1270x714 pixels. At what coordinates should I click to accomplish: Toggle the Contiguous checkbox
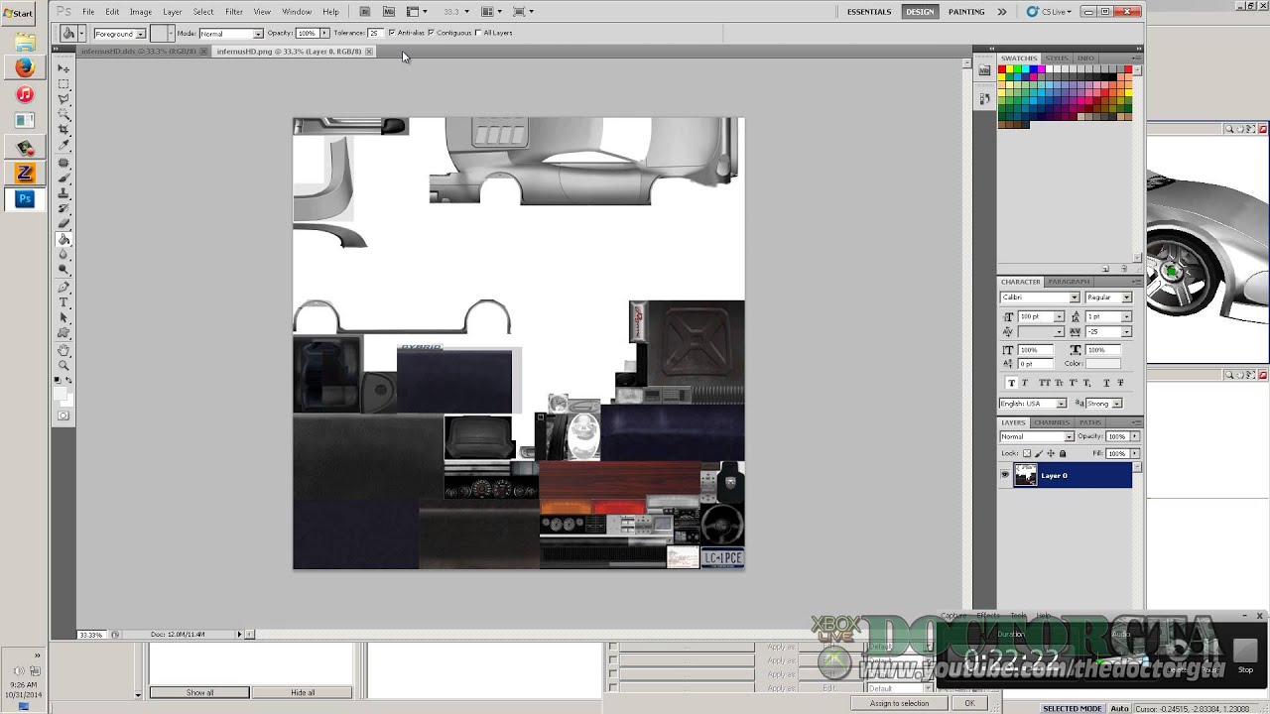[x=431, y=33]
